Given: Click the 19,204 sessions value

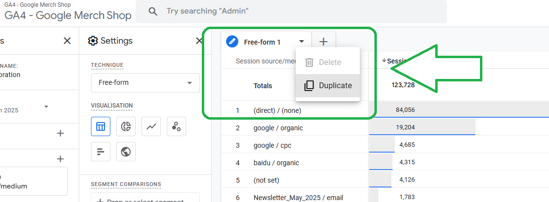Looking at the screenshot, I should [x=405, y=128].
